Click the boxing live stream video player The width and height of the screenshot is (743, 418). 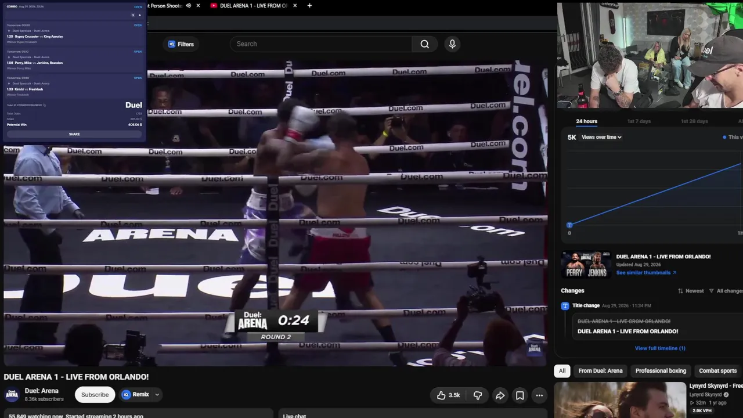[x=275, y=212]
